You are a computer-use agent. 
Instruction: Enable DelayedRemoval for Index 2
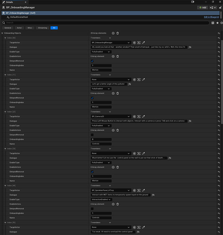(92, 135)
